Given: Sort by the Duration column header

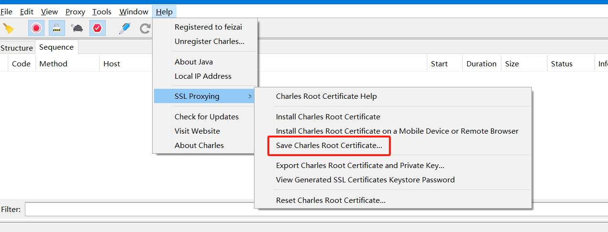Looking at the screenshot, I should pos(482,63).
